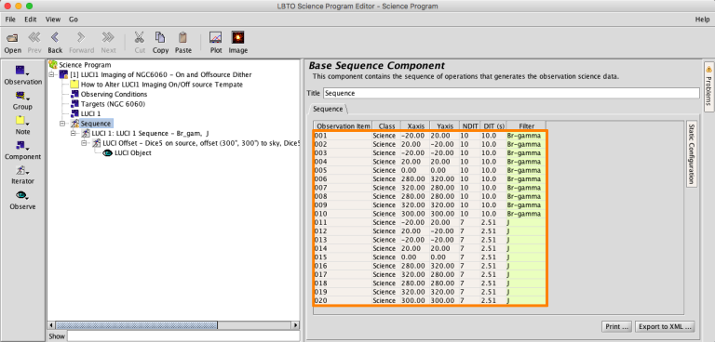The image size is (715, 342).
Task: Click the Show input field
Action: tap(183, 336)
